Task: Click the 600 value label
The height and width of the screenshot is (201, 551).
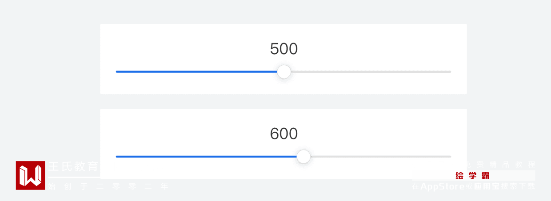Action: click(x=284, y=134)
